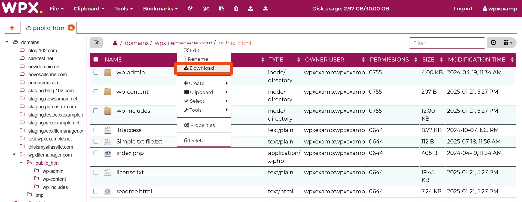Open thisismyaliassite.com in folder tree
Viewport: 522px width, 202px height.
point(51,147)
